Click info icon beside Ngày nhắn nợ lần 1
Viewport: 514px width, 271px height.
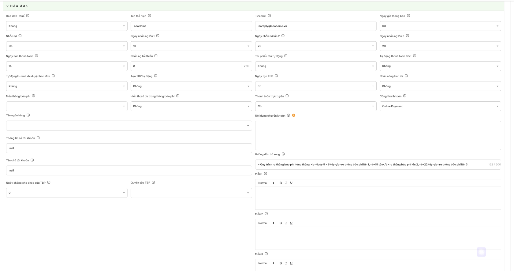pos(158,36)
